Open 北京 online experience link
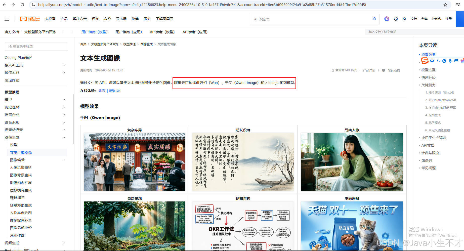Image resolution: width=464 pixels, height=251 pixels. click(x=102, y=91)
